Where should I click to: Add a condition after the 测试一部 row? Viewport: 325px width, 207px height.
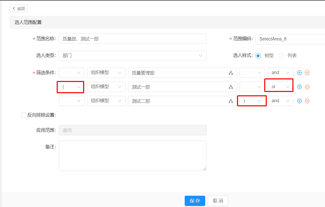299,87
